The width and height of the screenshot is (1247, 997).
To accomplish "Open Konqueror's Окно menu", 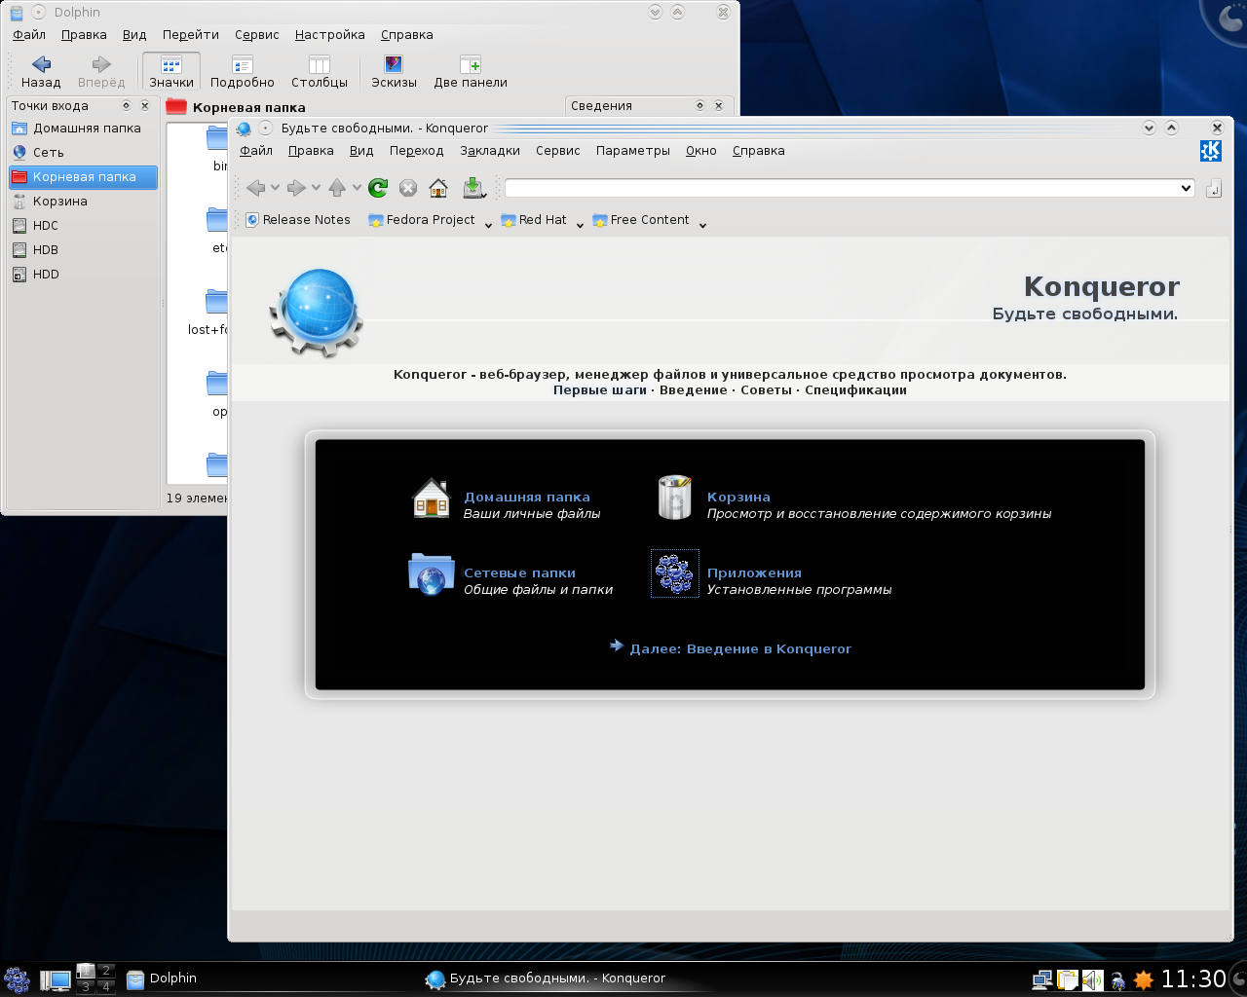I will pyautogui.click(x=701, y=151).
